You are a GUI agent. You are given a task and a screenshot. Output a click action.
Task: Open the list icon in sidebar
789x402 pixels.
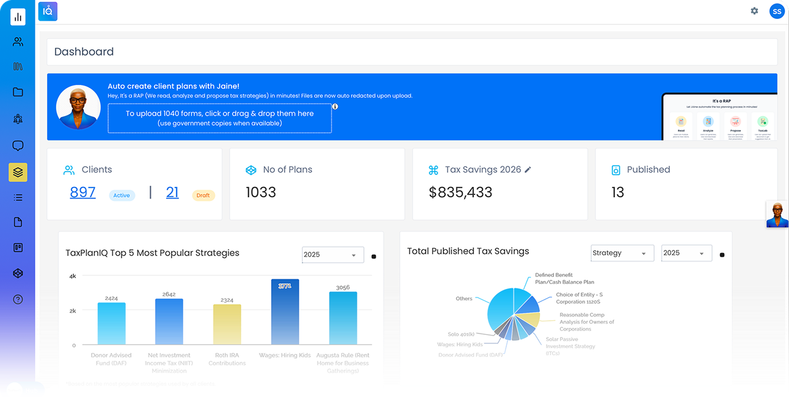click(x=18, y=197)
